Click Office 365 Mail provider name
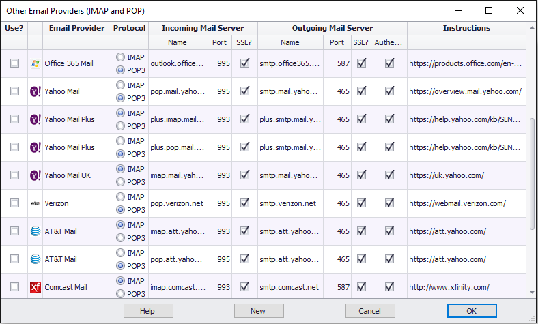This screenshot has height=324, width=538. 69,63
